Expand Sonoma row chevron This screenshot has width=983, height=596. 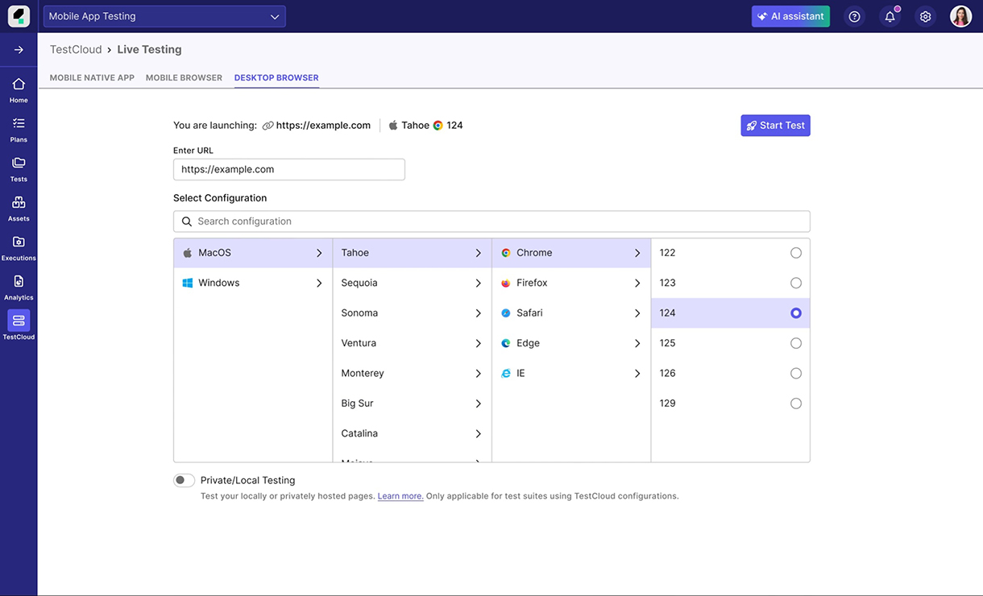478,313
